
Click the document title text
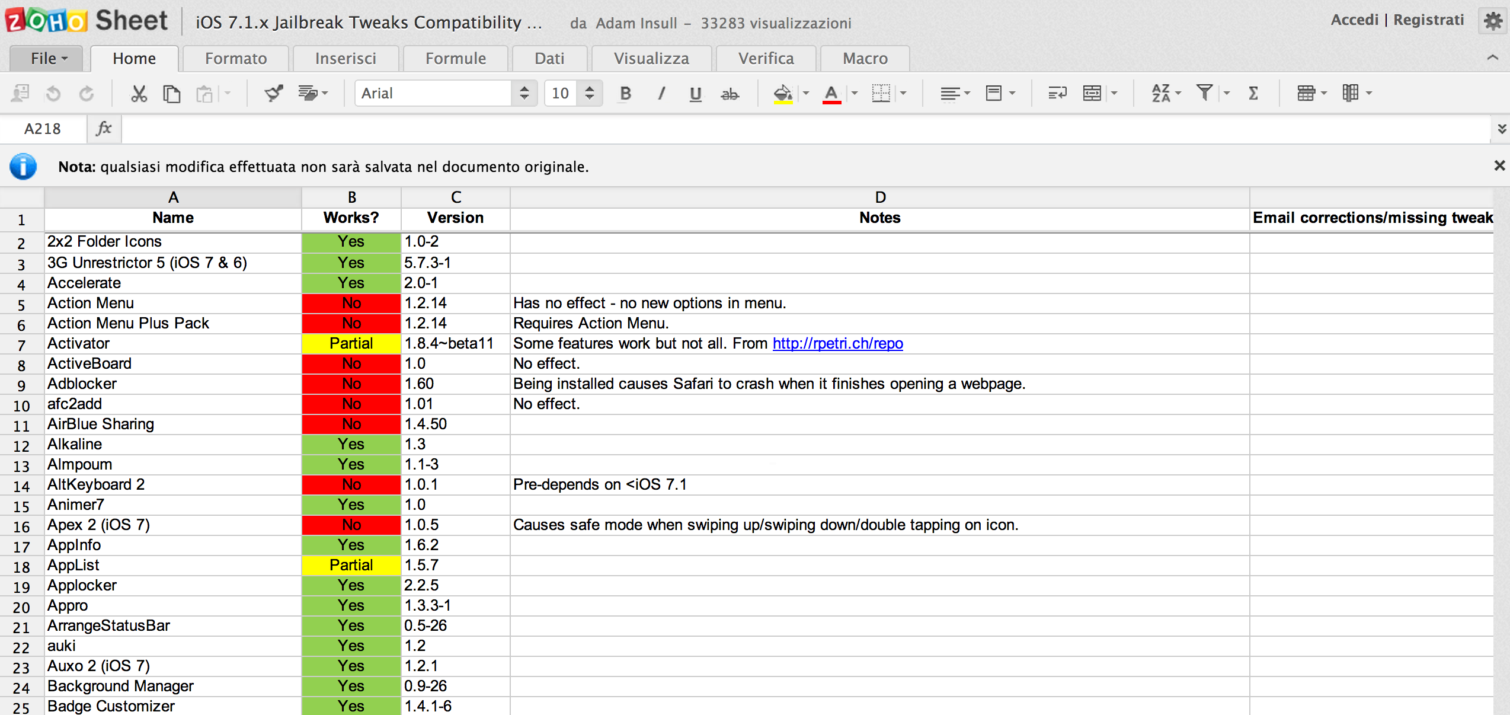369,23
